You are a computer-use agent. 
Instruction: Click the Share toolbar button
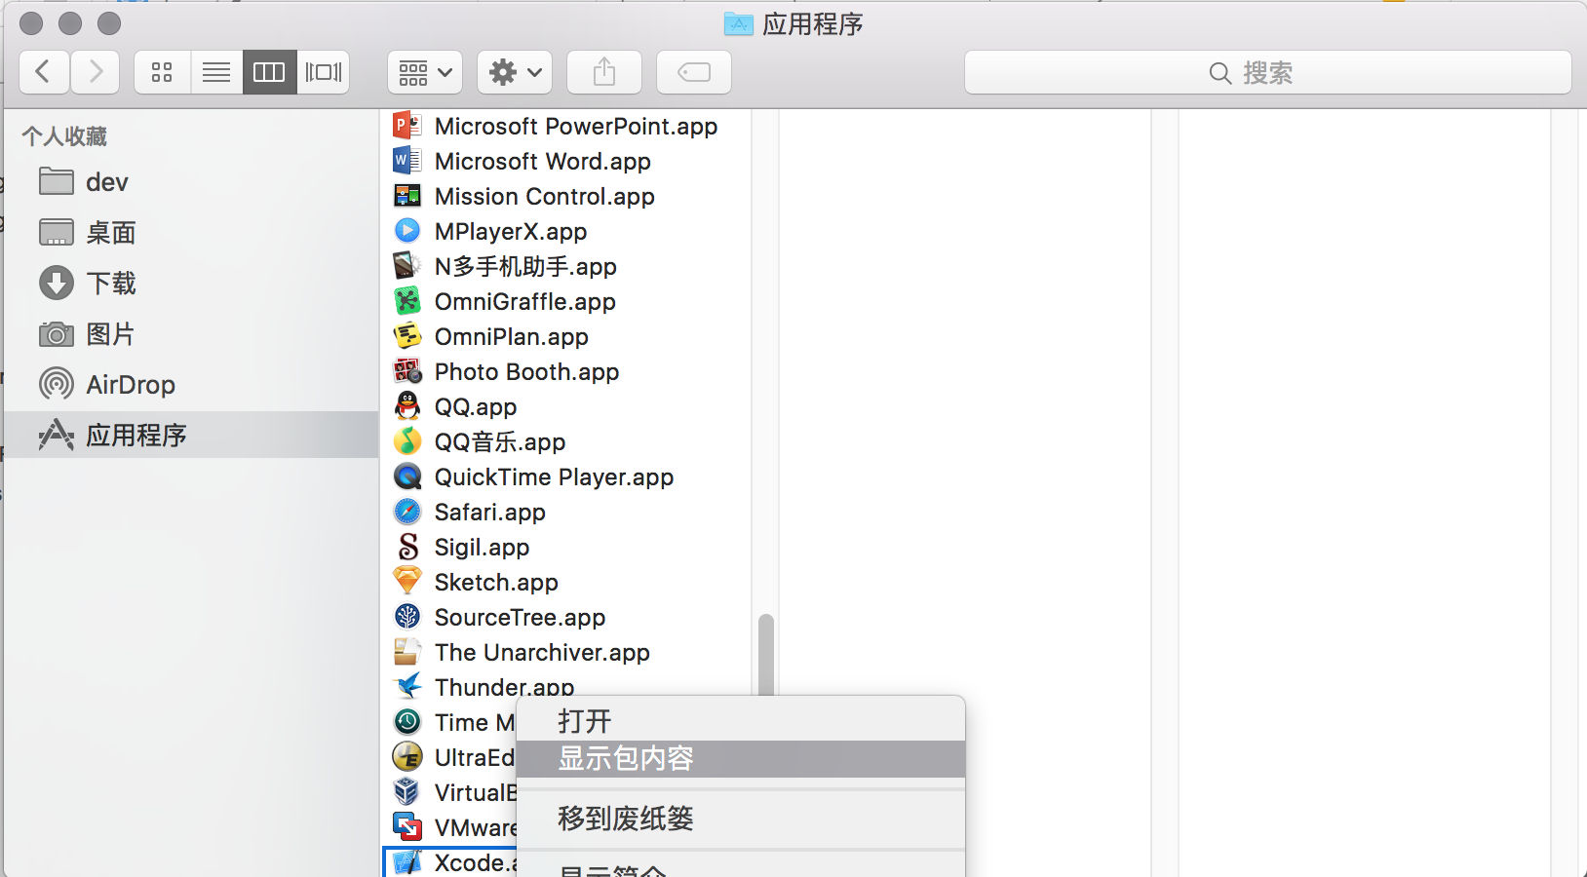604,72
